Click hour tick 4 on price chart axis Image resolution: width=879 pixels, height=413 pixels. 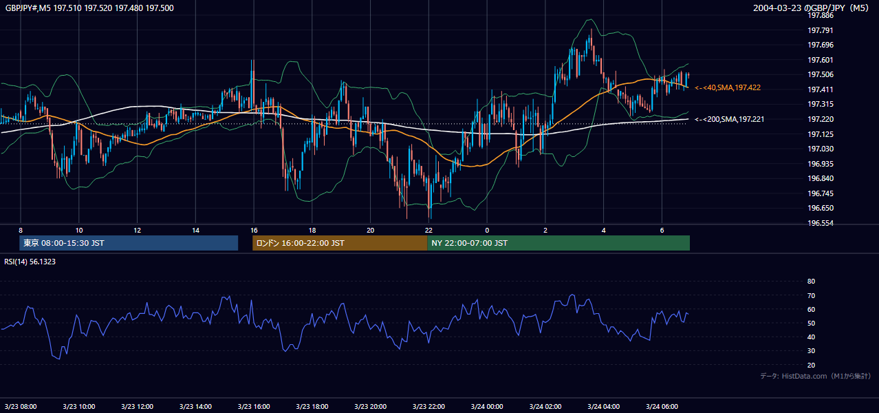point(604,230)
